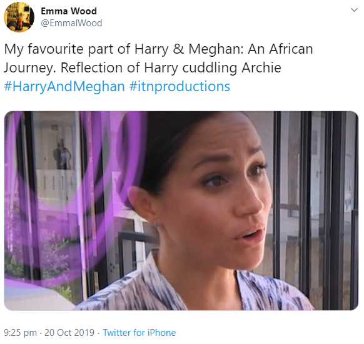This screenshot has height=344, width=364.
Task: Show more actions via the top-right down arrow
Action: coord(354,10)
